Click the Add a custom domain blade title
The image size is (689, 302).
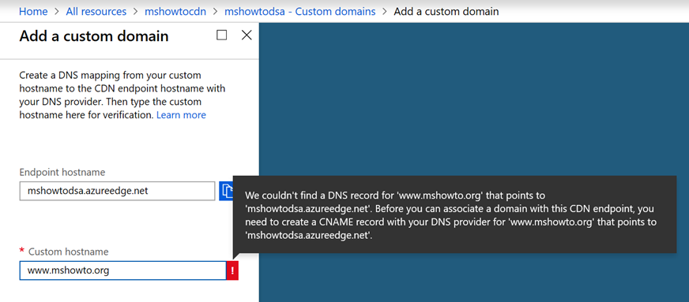pos(94,36)
